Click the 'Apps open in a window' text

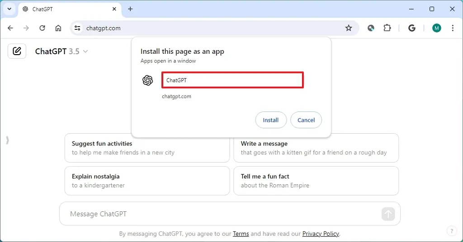(x=168, y=60)
